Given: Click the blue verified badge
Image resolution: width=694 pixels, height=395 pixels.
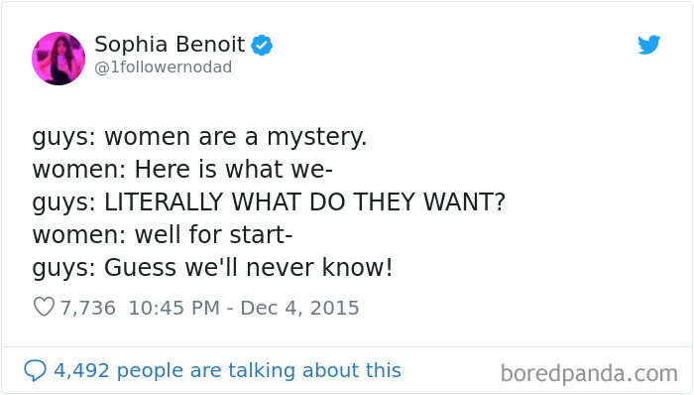Looking at the screenshot, I should [262, 45].
